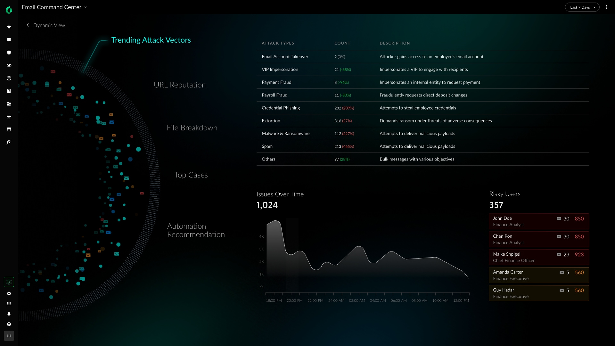
Task: Click Guy Hadar's name
Action: (x=503, y=290)
